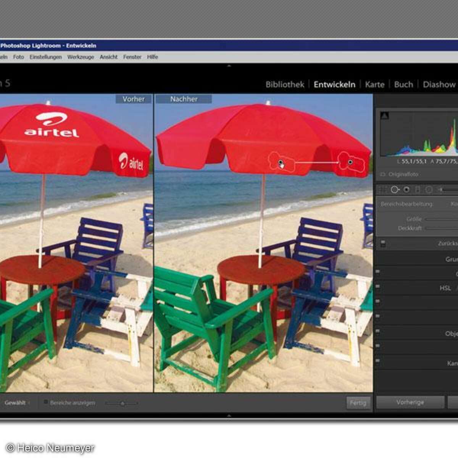This screenshot has height=458, width=458.
Task: Choose the Graduated Filter tool
Action: pos(418,190)
